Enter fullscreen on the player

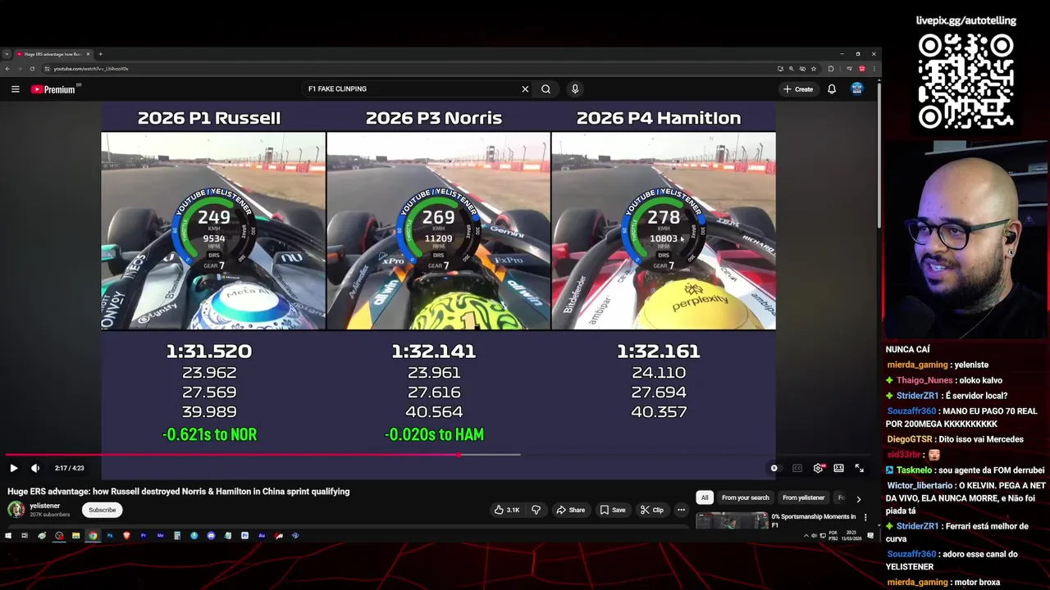pos(859,468)
